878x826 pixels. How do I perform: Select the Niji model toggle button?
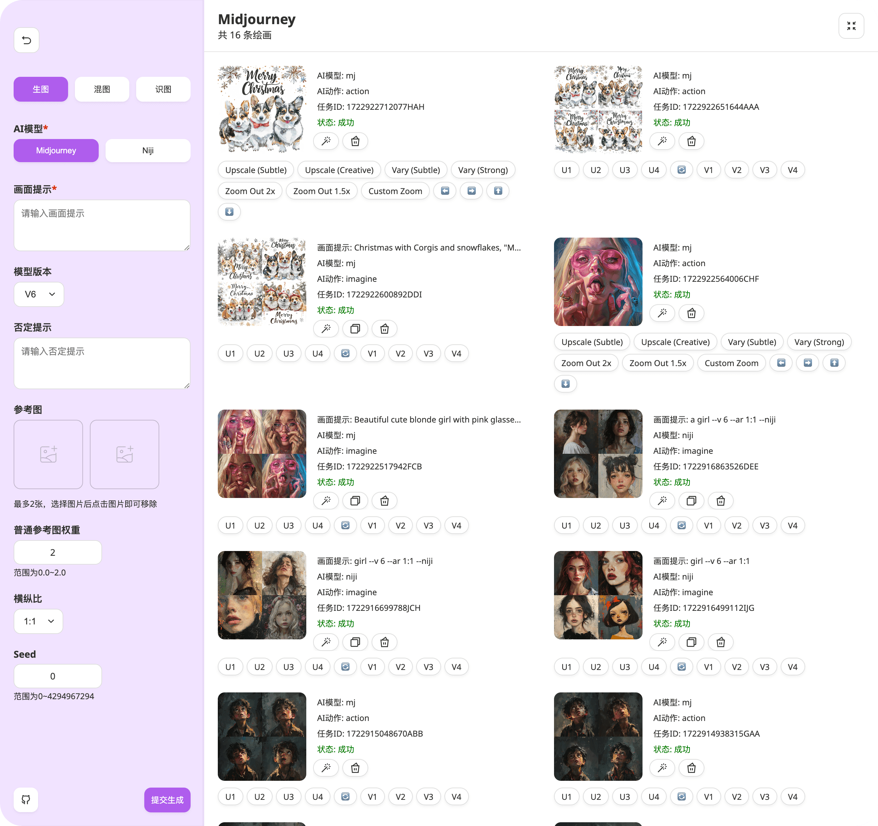point(148,150)
